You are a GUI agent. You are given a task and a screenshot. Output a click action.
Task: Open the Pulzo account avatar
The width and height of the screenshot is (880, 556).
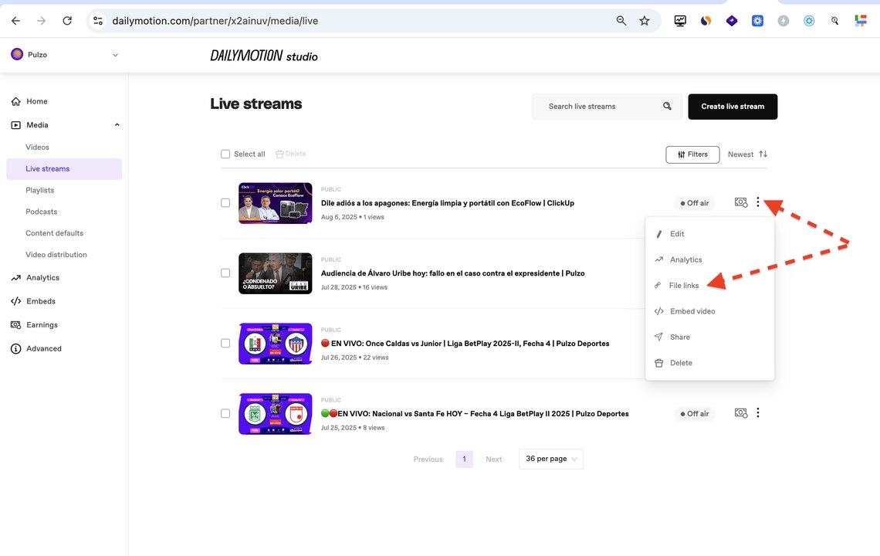click(x=18, y=55)
